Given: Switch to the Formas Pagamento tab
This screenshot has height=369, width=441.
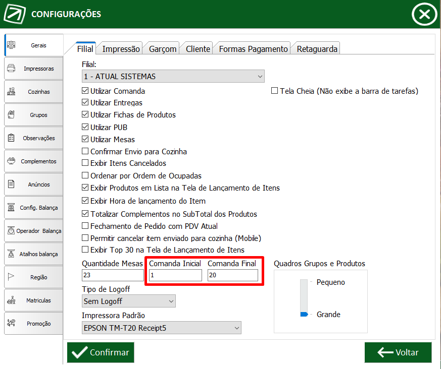Looking at the screenshot, I should (x=253, y=49).
